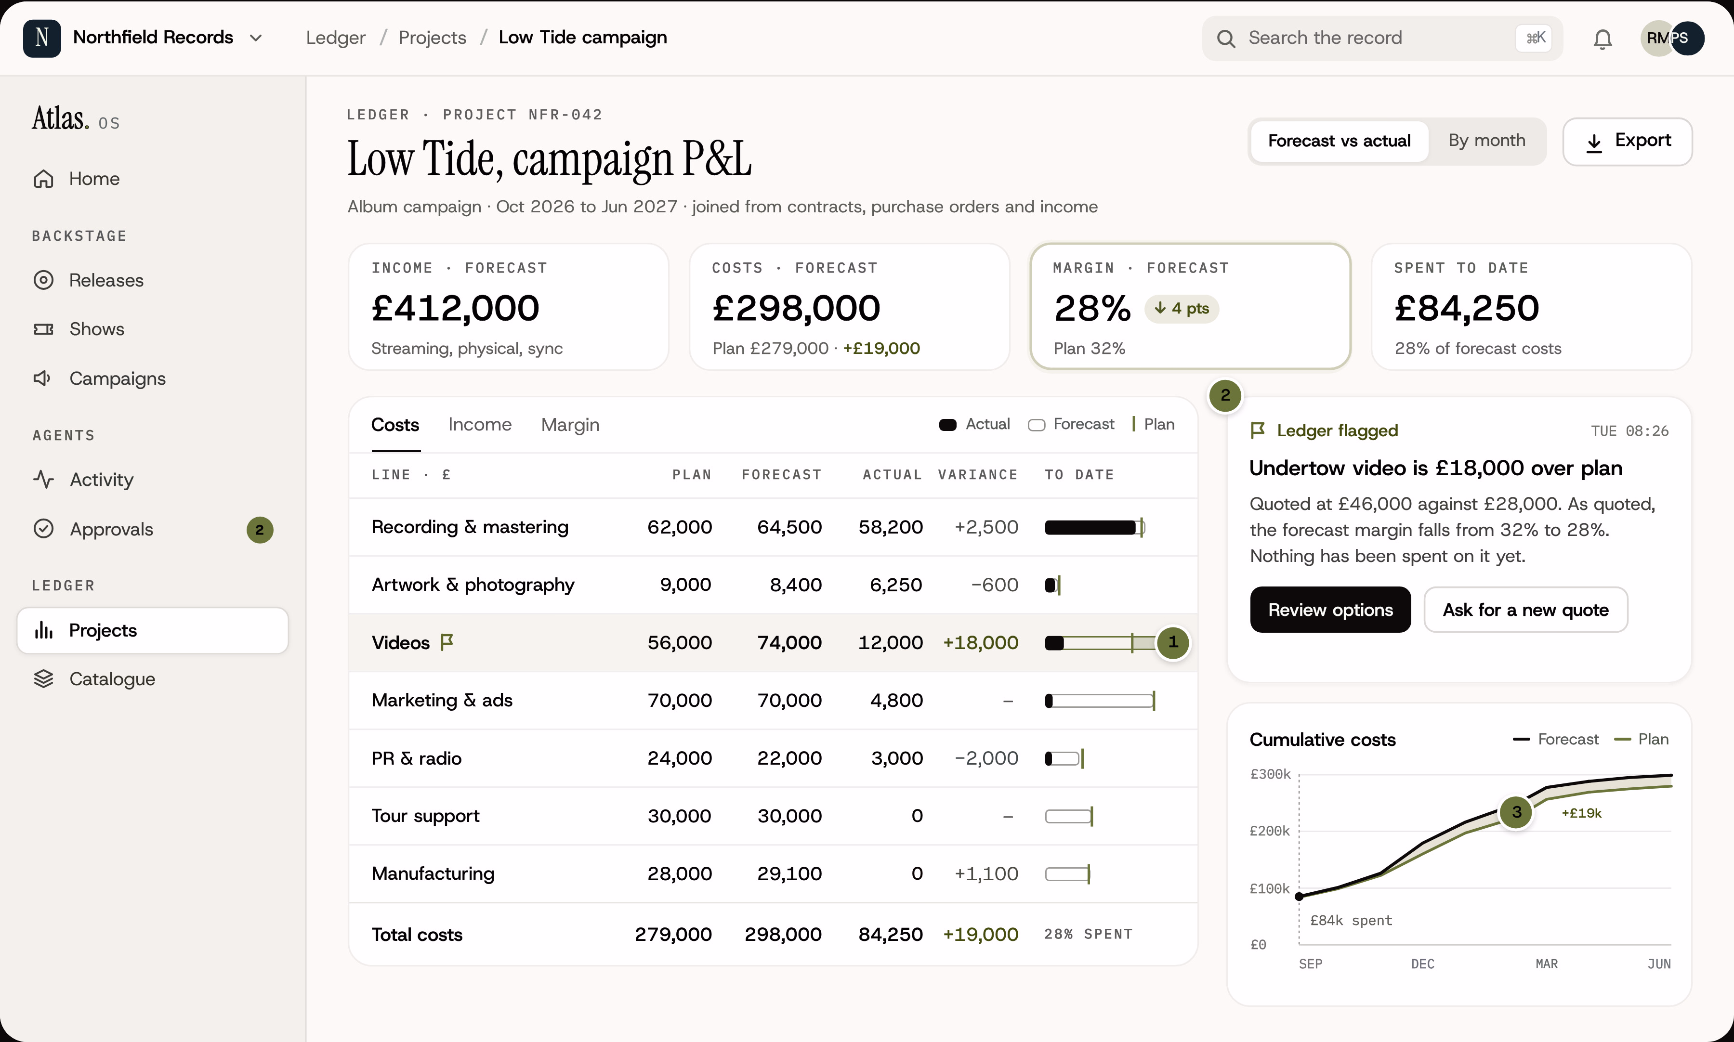Switch to the Margin tab
1734x1042 pixels.
tap(570, 425)
